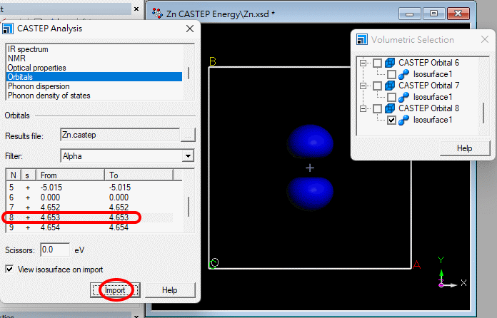
Task: Toggle View isosurface on import checkbox
Action: (10, 269)
